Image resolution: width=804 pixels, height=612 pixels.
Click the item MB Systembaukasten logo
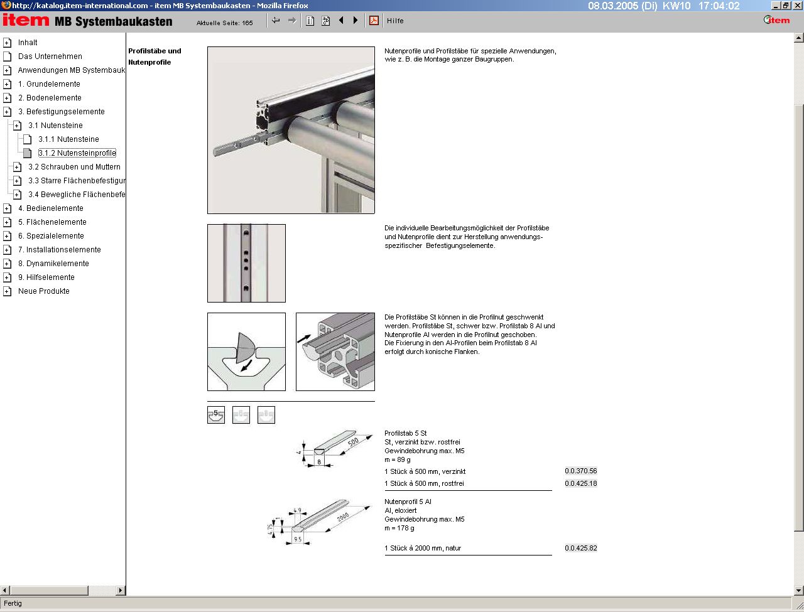click(x=87, y=20)
